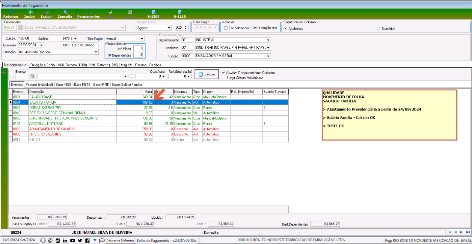Open the Sindicato dropdown
The height and width of the screenshot is (244, 472).
[269, 48]
